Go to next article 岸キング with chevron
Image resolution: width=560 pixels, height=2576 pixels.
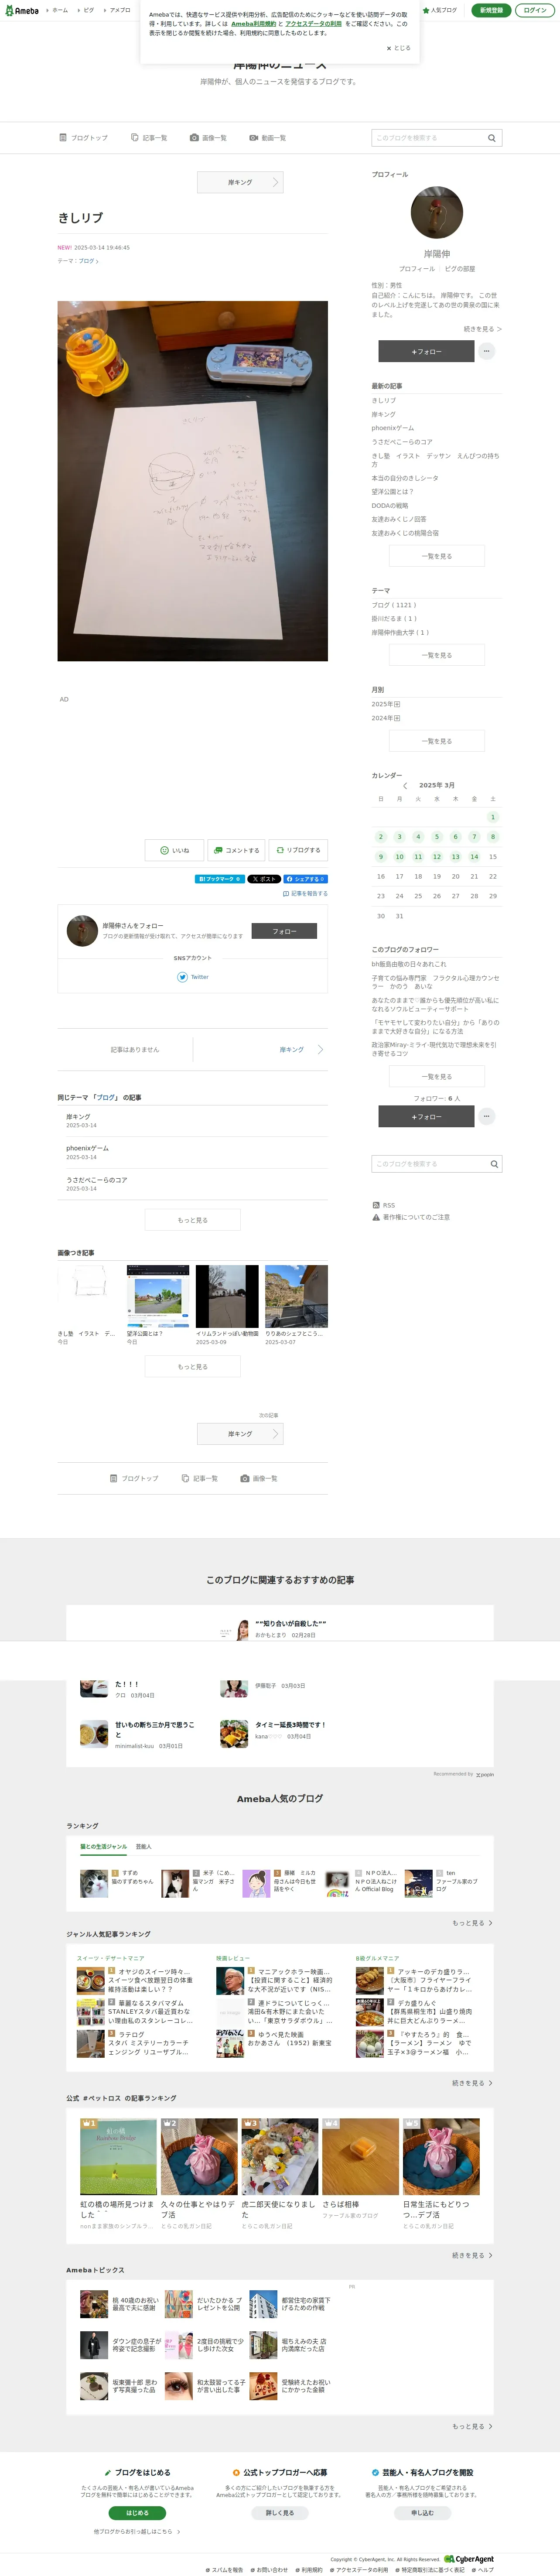301,1050
